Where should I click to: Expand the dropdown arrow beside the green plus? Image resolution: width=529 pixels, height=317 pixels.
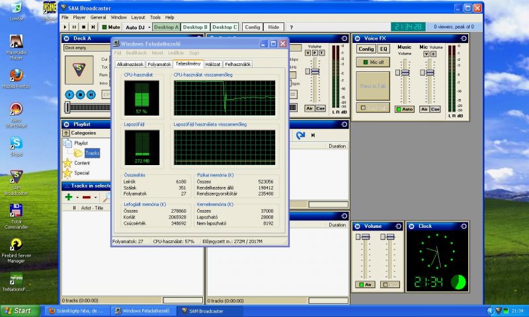(77, 197)
